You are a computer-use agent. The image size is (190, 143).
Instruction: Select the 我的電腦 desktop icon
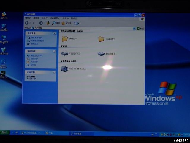[4, 27]
